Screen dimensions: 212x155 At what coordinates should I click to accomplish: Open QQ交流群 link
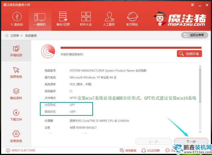coord(151,150)
